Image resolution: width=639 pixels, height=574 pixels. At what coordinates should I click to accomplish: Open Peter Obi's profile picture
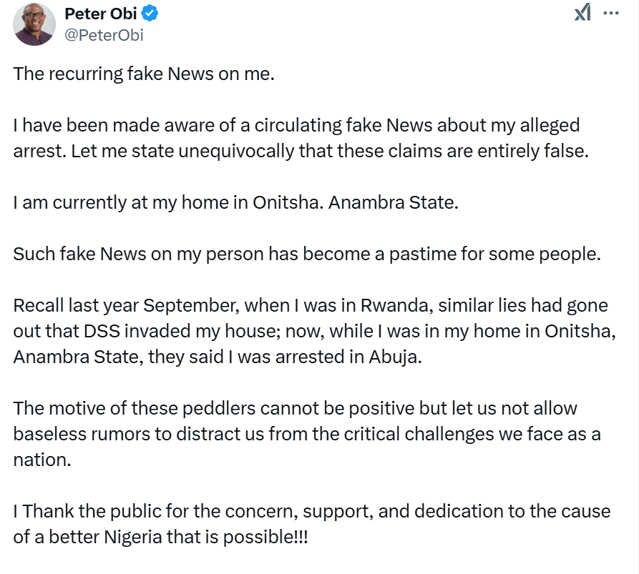pos(34,24)
